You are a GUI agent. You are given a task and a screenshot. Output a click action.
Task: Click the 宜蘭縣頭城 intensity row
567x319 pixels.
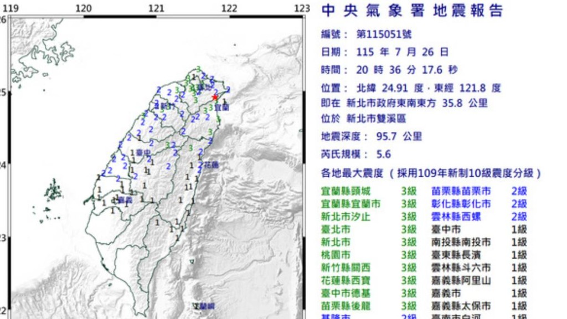pyautogui.click(x=369, y=191)
